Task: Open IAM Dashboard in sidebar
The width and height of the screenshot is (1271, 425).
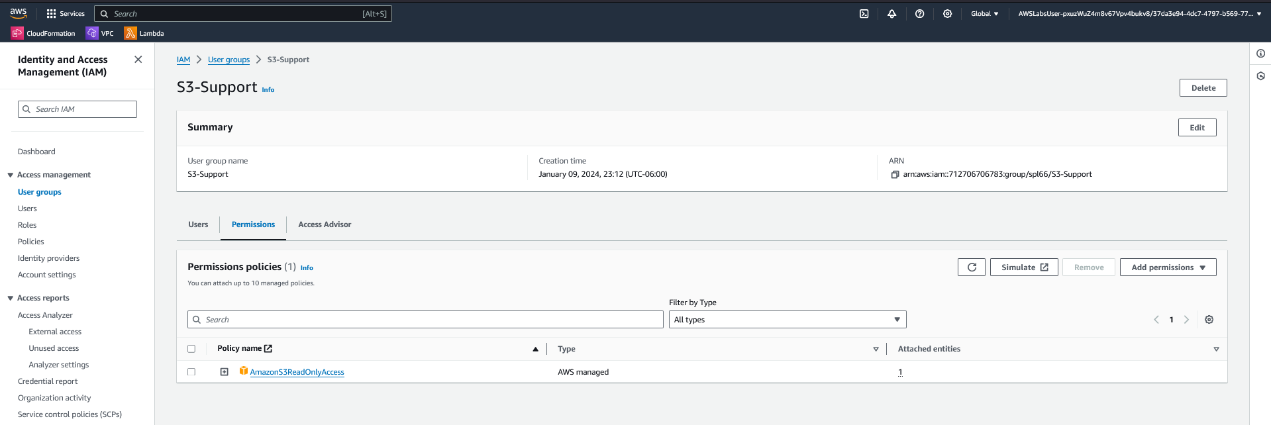Action: (x=36, y=152)
